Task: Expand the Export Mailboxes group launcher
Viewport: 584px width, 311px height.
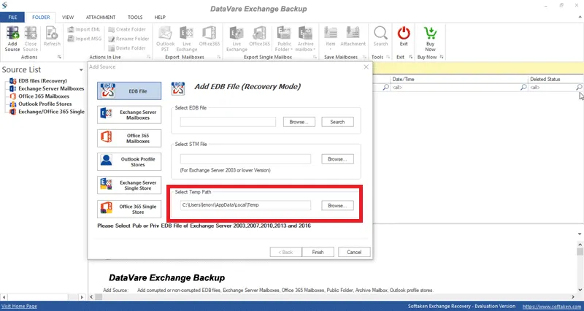Action: pos(218,57)
